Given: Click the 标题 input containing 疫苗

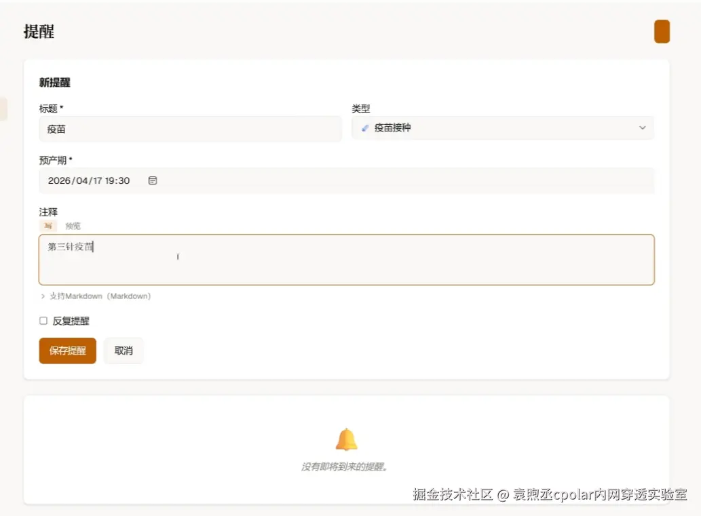Looking at the screenshot, I should (191, 129).
